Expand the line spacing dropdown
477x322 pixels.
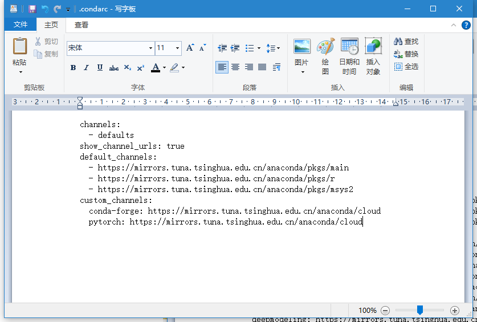pyautogui.click(x=272, y=48)
